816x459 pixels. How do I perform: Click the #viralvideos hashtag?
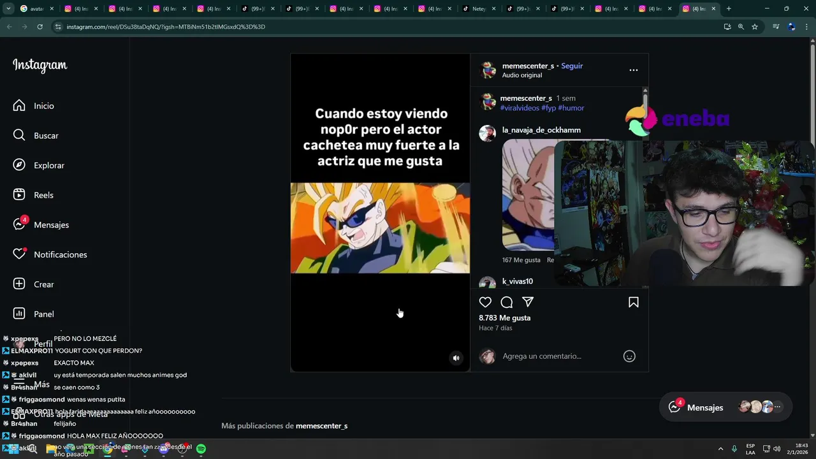pyautogui.click(x=520, y=108)
